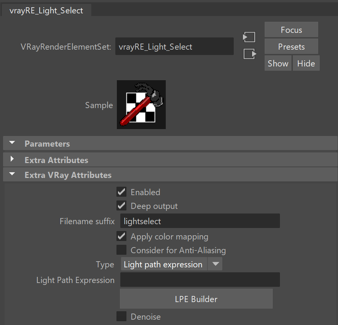
Task: Click the Focus button
Action: click(291, 30)
